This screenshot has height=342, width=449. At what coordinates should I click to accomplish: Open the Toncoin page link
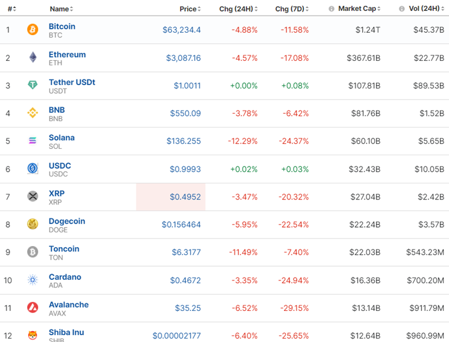point(64,249)
